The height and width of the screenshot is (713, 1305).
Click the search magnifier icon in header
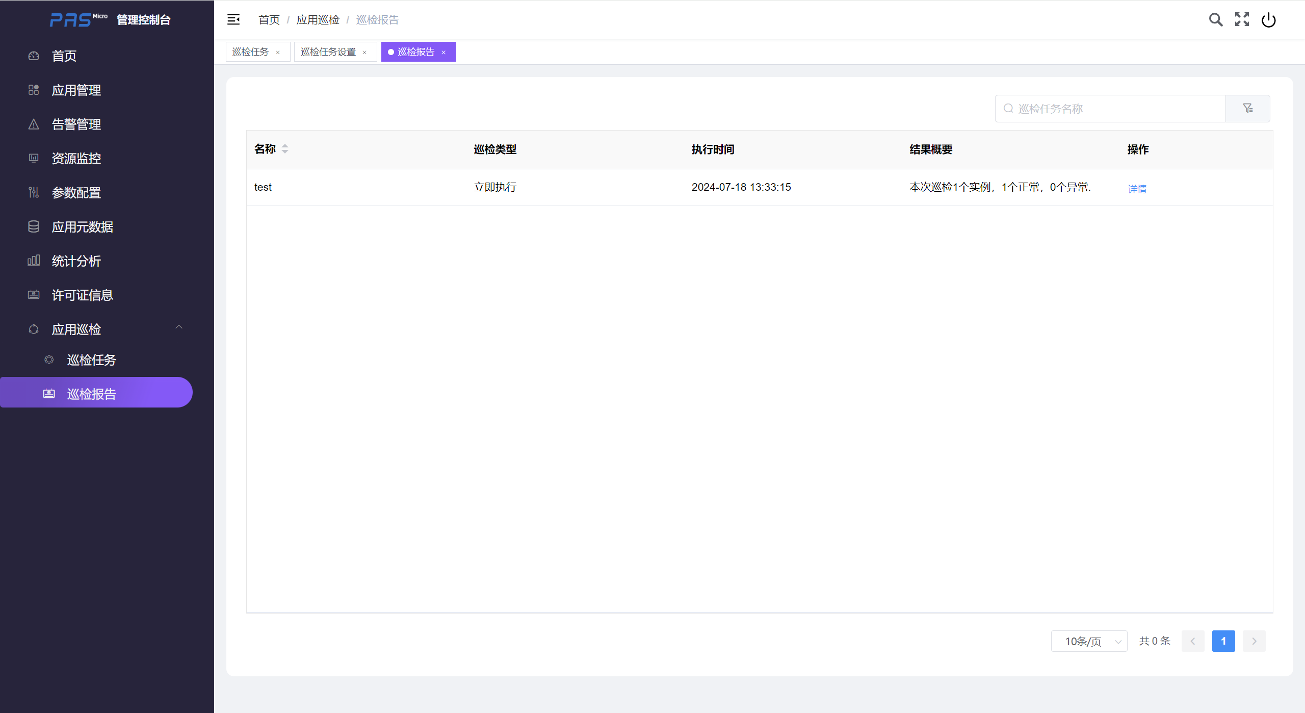[1215, 20]
